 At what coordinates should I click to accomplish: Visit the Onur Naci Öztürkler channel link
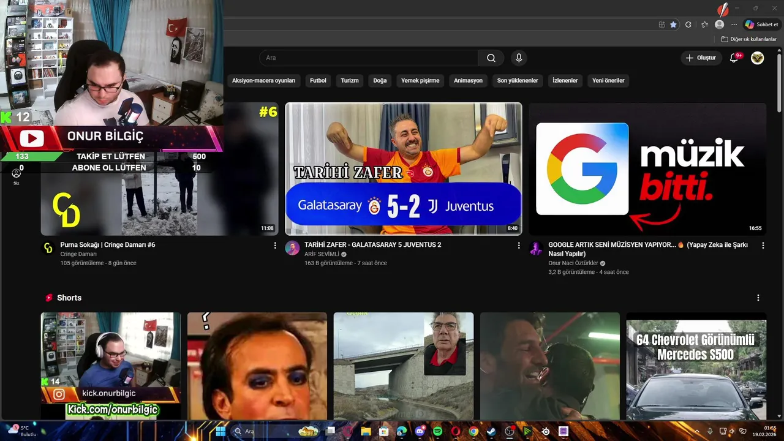[x=573, y=263]
